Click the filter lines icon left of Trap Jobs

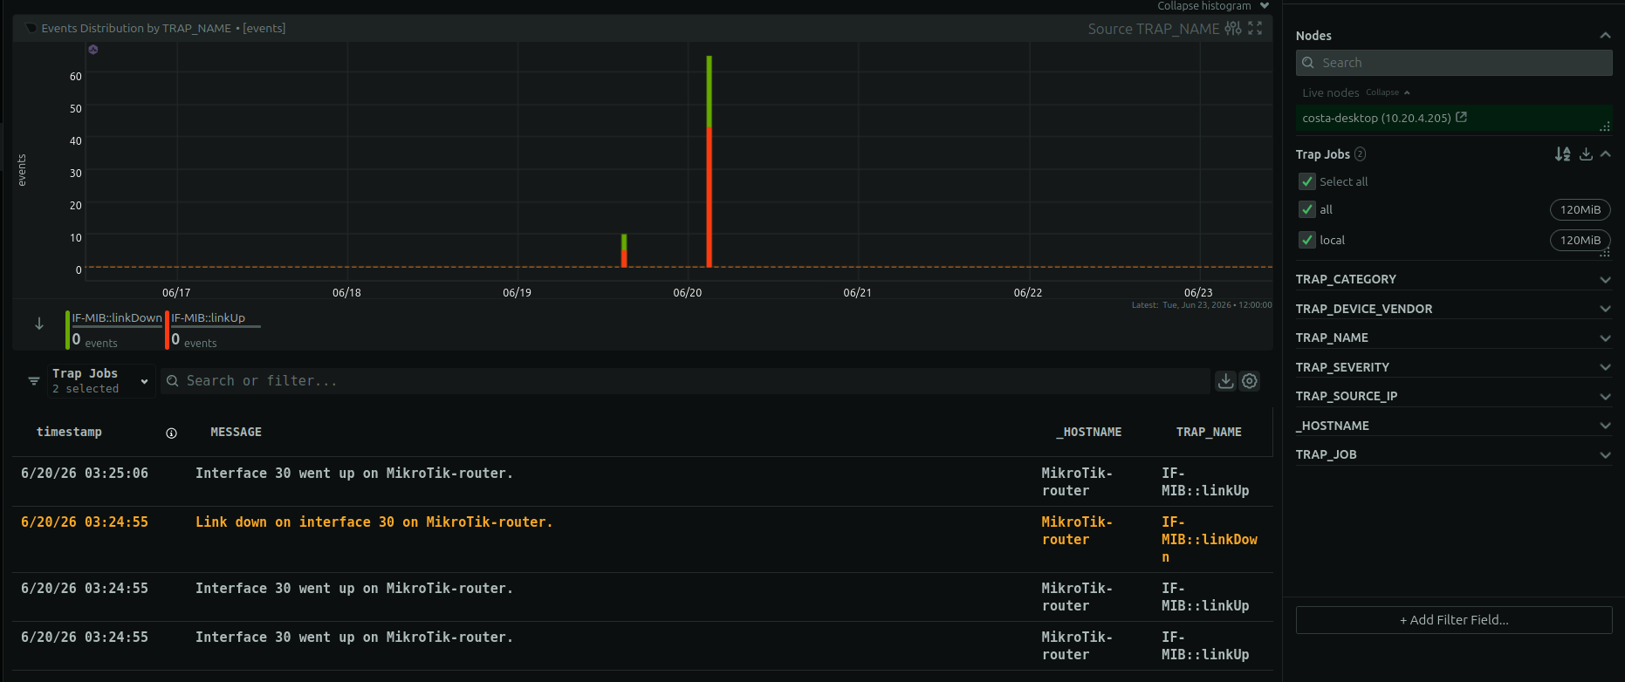(x=34, y=381)
